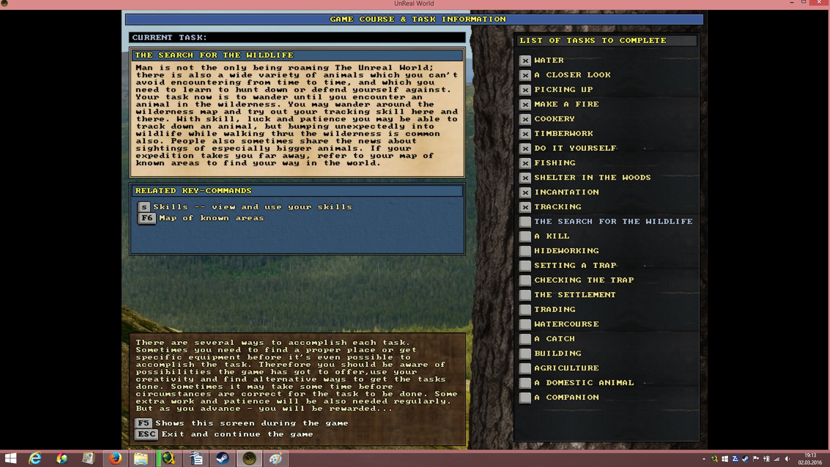This screenshot has width=830, height=467.
Task: Click 'Exit and continue the game'
Action: (x=237, y=434)
